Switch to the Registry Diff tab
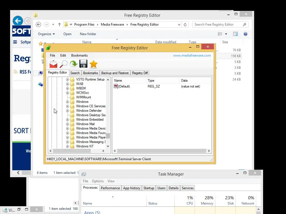This screenshot has height=214, width=286. [x=140, y=73]
